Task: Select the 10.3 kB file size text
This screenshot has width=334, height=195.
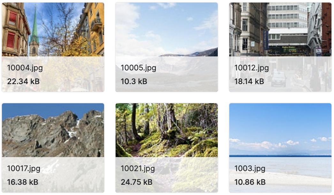Action: (134, 82)
